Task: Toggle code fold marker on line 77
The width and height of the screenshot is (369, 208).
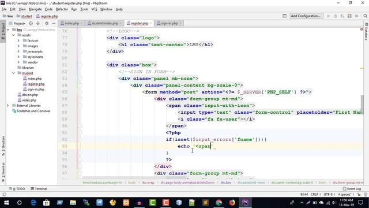Action: pyautogui.click(x=80, y=38)
